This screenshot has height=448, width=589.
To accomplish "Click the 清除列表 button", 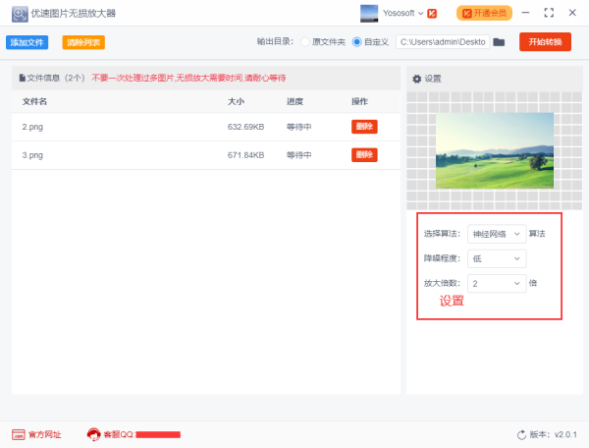I will pyautogui.click(x=83, y=42).
